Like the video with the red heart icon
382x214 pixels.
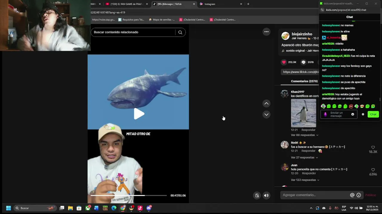pos(284,62)
